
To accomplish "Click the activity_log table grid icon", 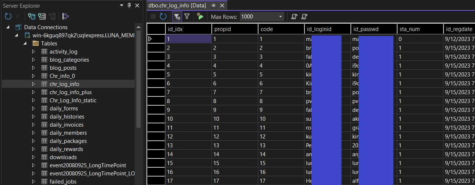I will [x=44, y=52].
